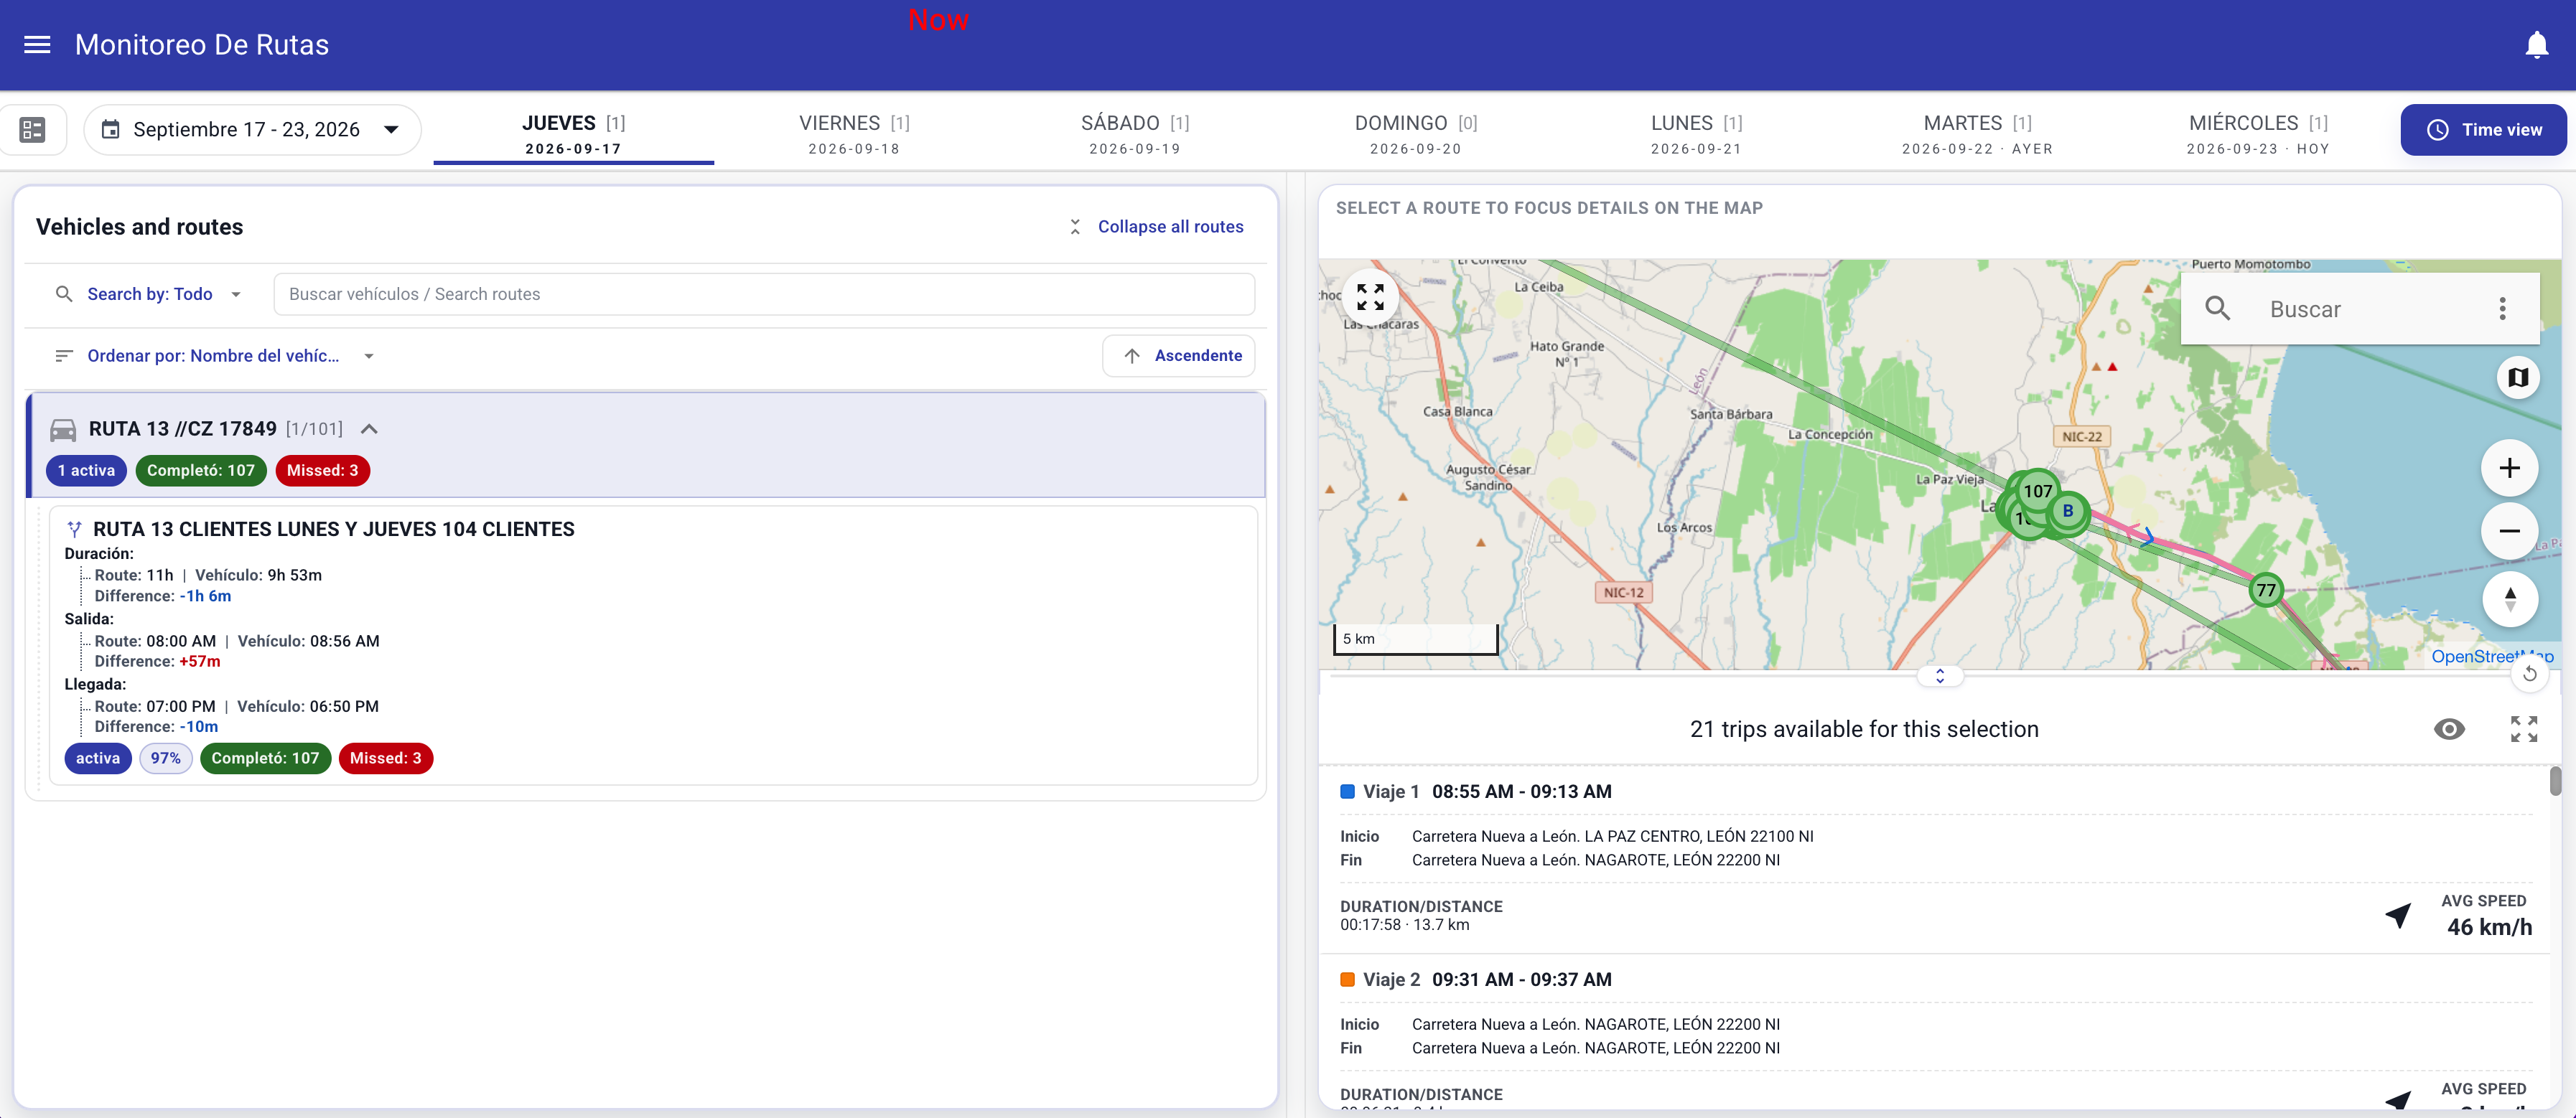Reset map compass orientation
Image resolution: width=2576 pixels, height=1118 pixels.
tap(2509, 598)
